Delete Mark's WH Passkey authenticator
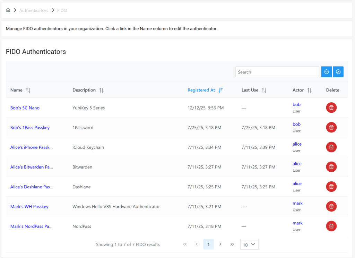 coord(331,206)
